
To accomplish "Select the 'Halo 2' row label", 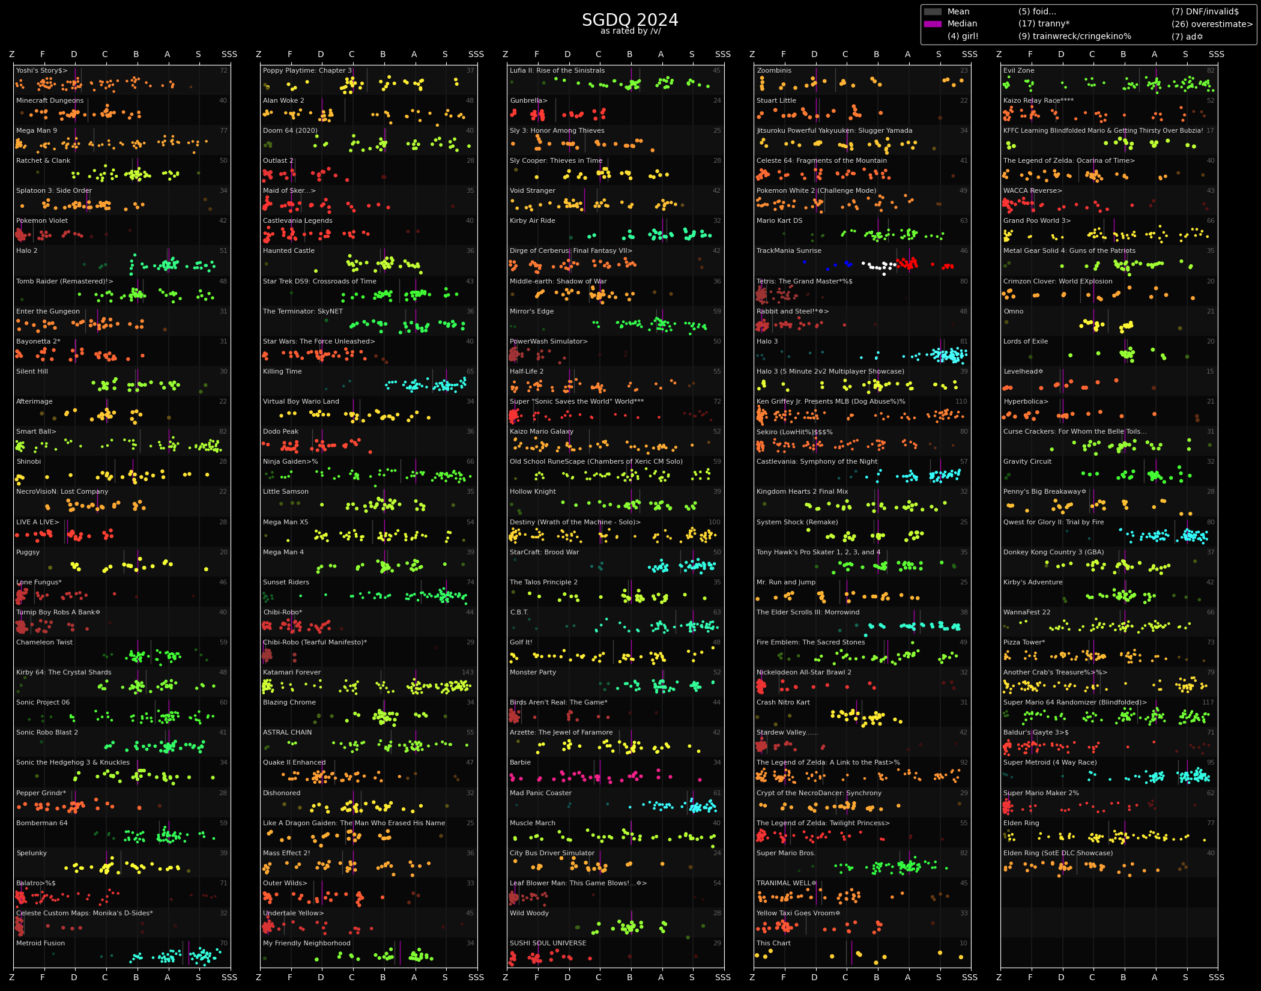I will [x=27, y=251].
